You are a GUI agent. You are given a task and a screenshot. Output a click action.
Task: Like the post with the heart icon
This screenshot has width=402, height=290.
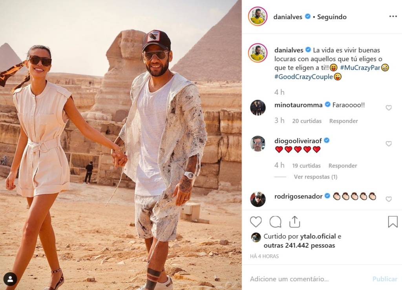[x=256, y=222]
